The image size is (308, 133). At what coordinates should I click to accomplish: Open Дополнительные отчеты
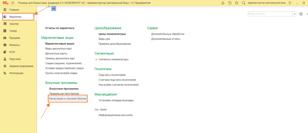click(166, 39)
